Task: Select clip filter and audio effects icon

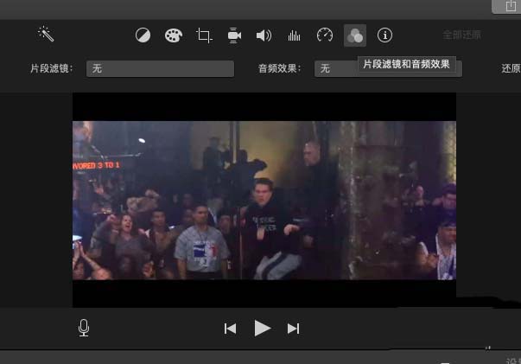Action: pyautogui.click(x=355, y=35)
